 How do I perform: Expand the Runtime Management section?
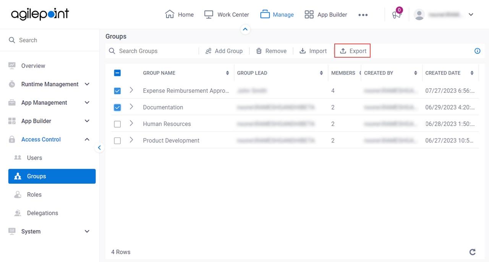[x=50, y=84]
